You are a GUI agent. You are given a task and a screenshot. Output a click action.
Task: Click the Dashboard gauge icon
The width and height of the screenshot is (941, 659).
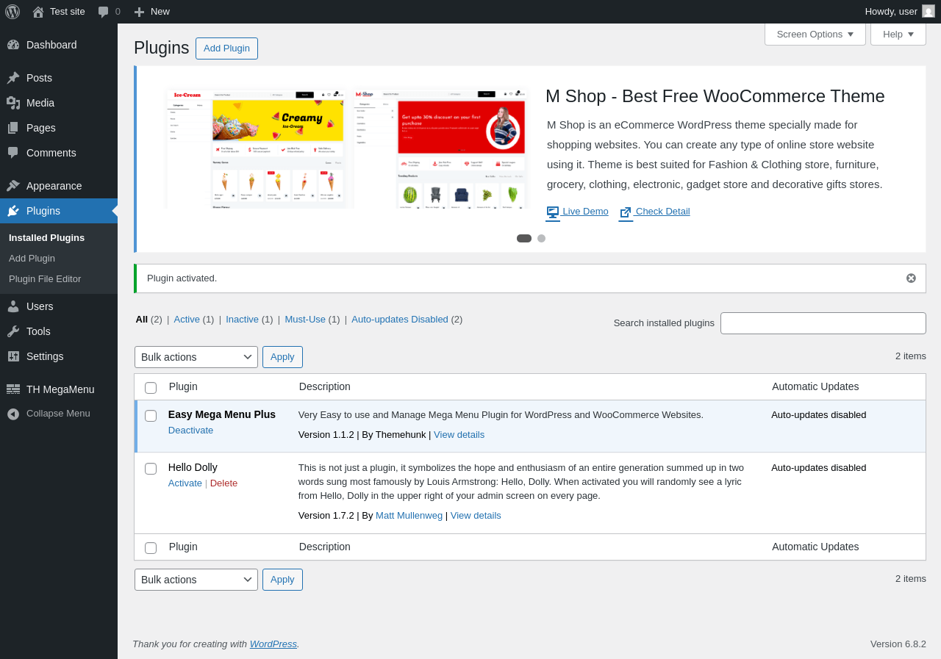click(x=13, y=45)
